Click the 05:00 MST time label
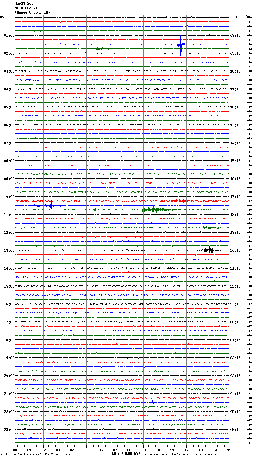The image size is (253, 458). coord(9,107)
